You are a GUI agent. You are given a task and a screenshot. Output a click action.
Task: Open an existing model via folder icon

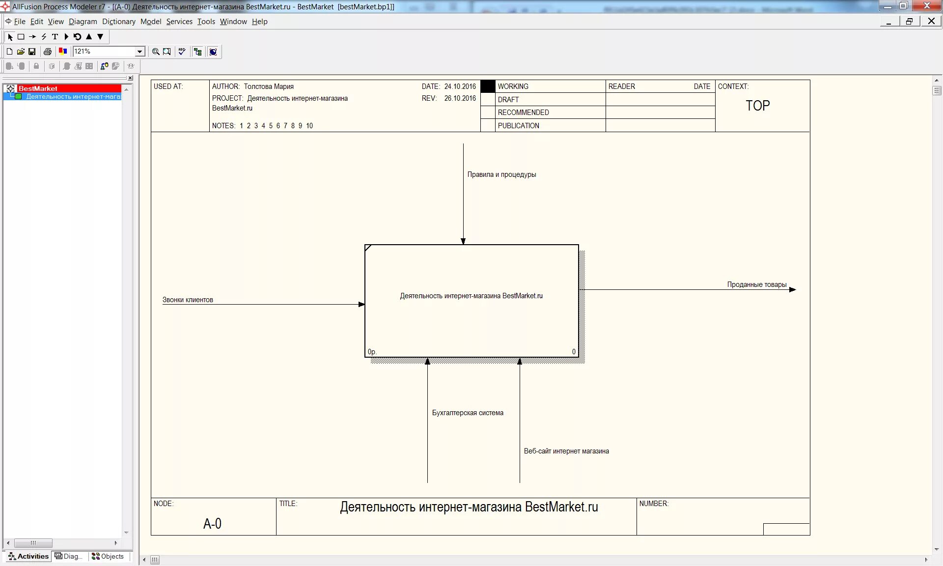click(x=21, y=52)
